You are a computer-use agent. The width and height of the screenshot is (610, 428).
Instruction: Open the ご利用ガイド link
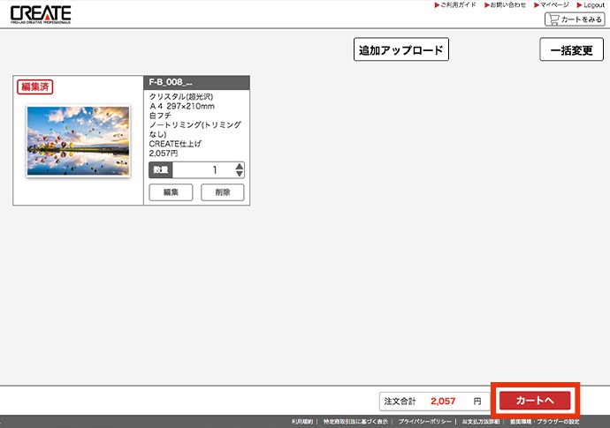coord(455,5)
